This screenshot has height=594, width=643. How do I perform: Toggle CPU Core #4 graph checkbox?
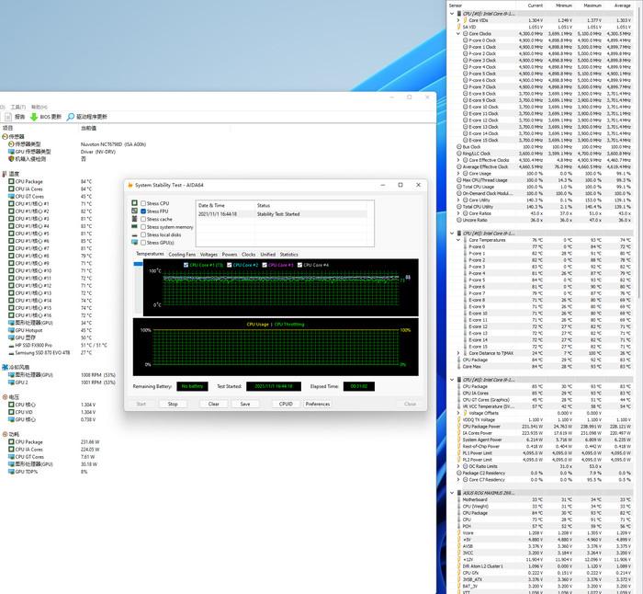click(x=299, y=265)
